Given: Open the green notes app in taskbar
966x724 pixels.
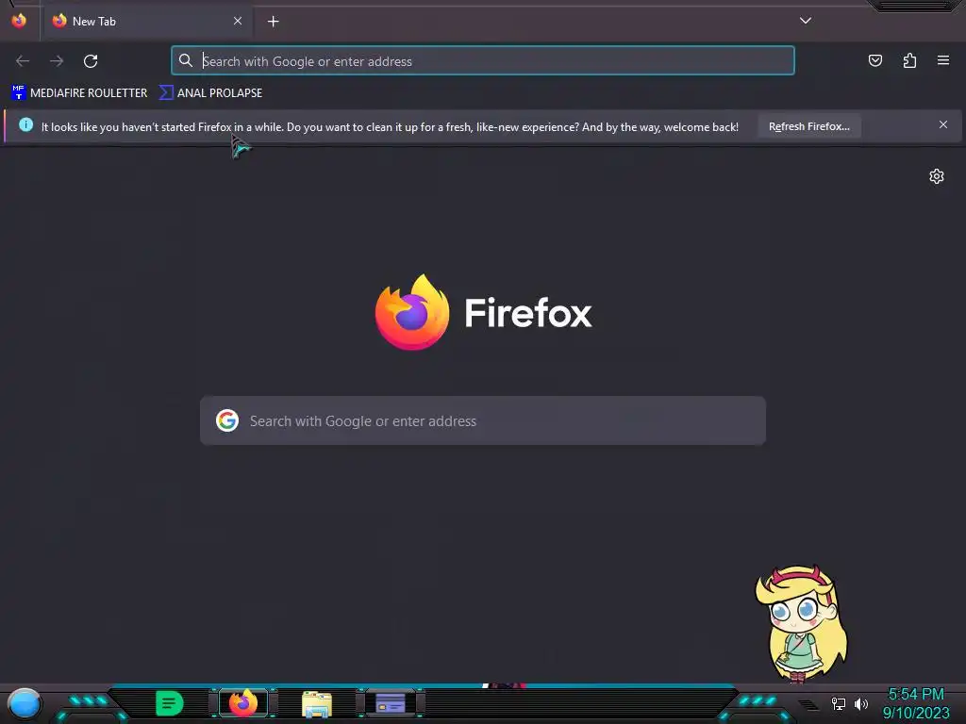Looking at the screenshot, I should [170, 703].
